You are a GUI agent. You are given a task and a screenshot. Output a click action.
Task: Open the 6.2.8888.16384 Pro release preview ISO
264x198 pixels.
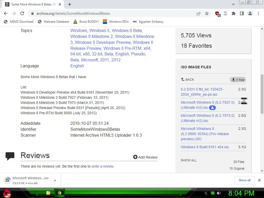click(x=205, y=134)
